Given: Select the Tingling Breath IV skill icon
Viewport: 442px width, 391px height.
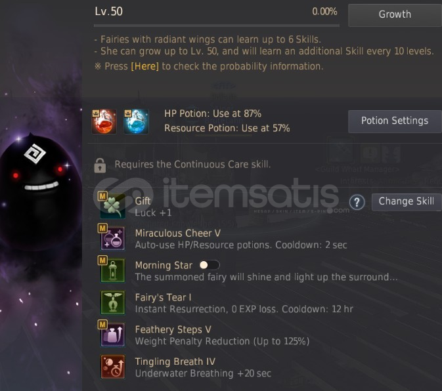Looking at the screenshot, I should (x=113, y=367).
